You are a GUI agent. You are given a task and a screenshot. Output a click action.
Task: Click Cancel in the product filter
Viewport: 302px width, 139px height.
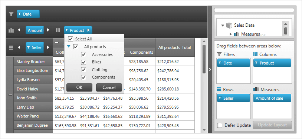(109, 87)
